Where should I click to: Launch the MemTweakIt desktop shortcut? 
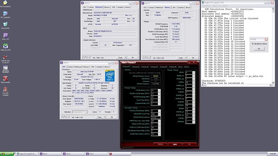pos(5,80)
